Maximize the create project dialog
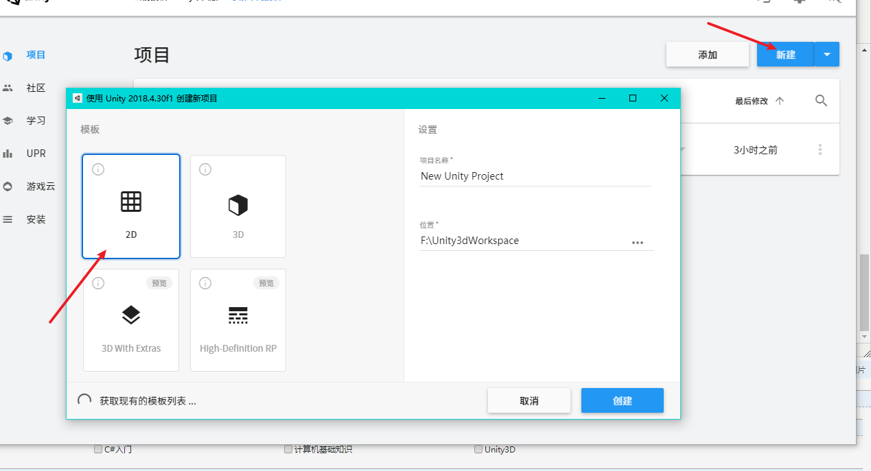Image resolution: width=871 pixels, height=471 pixels. (x=633, y=98)
